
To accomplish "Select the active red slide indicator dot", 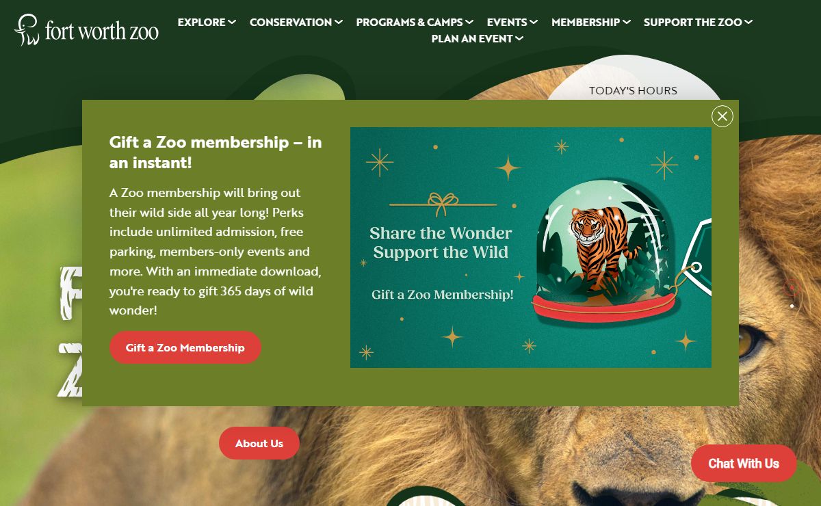I will click(792, 287).
